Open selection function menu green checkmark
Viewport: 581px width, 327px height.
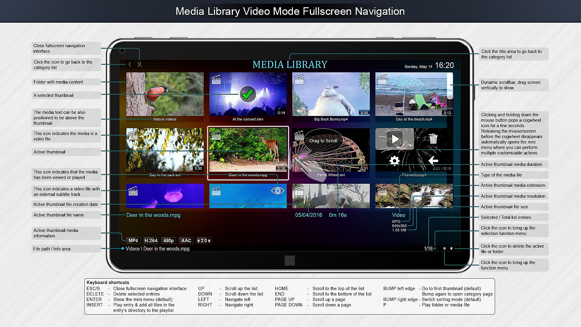(435, 249)
